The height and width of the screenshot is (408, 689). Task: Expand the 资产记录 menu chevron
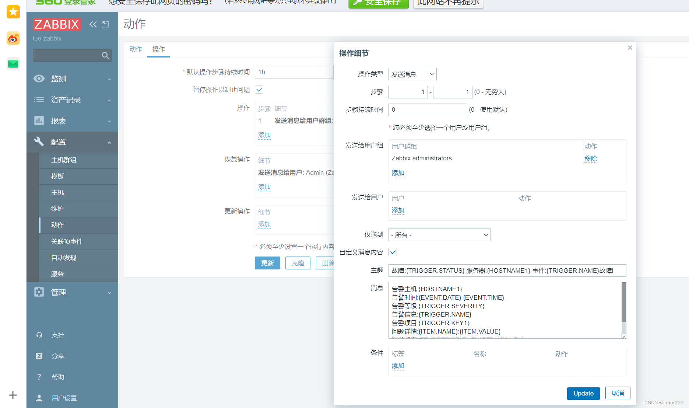[109, 100]
